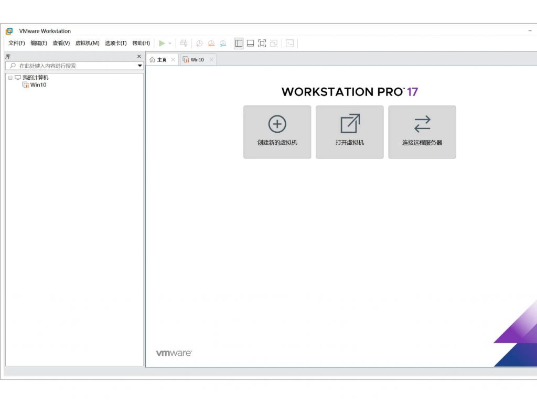This screenshot has width=537, height=403.
Task: Toggle the thumbnail bar view
Action: click(x=251, y=44)
